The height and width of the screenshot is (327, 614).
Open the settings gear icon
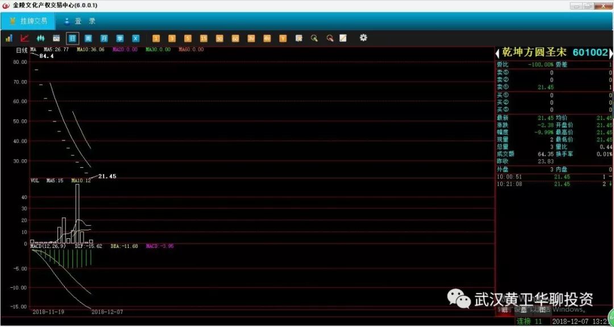[363, 38]
